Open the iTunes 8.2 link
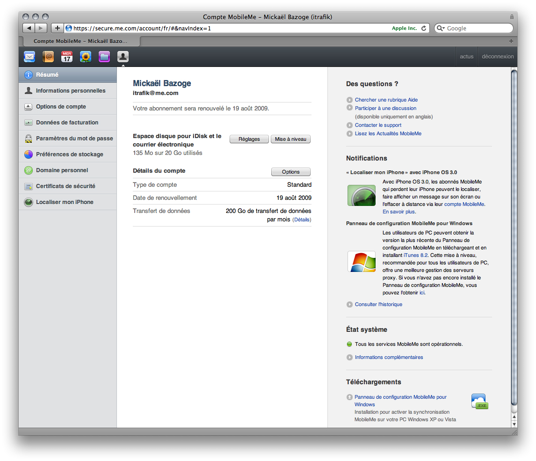The height and width of the screenshot is (461, 536). [x=415, y=255]
